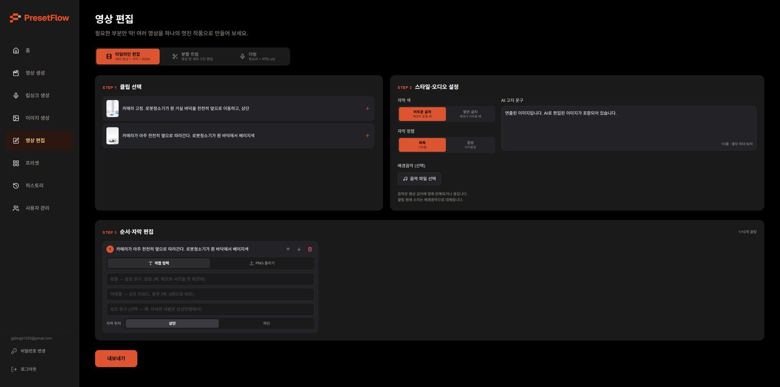Click the 카메라가 아주 천천히 clip thumbnail in STEP 1
Screen dimensions: 780x387
(x=113, y=136)
